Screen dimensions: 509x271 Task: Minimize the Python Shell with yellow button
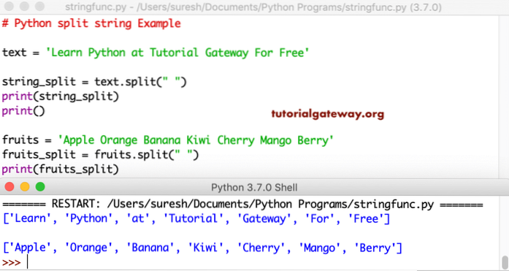[x=25, y=186]
